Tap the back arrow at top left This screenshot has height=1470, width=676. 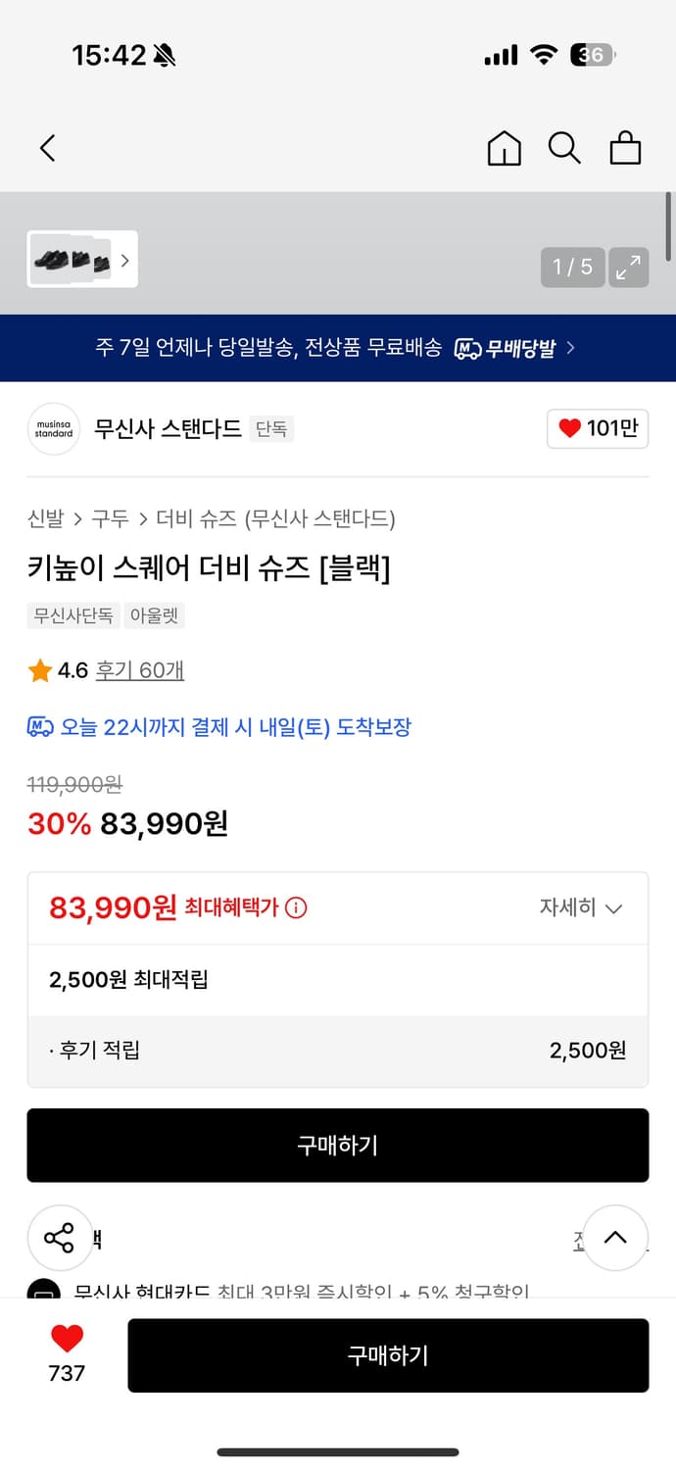(46, 147)
